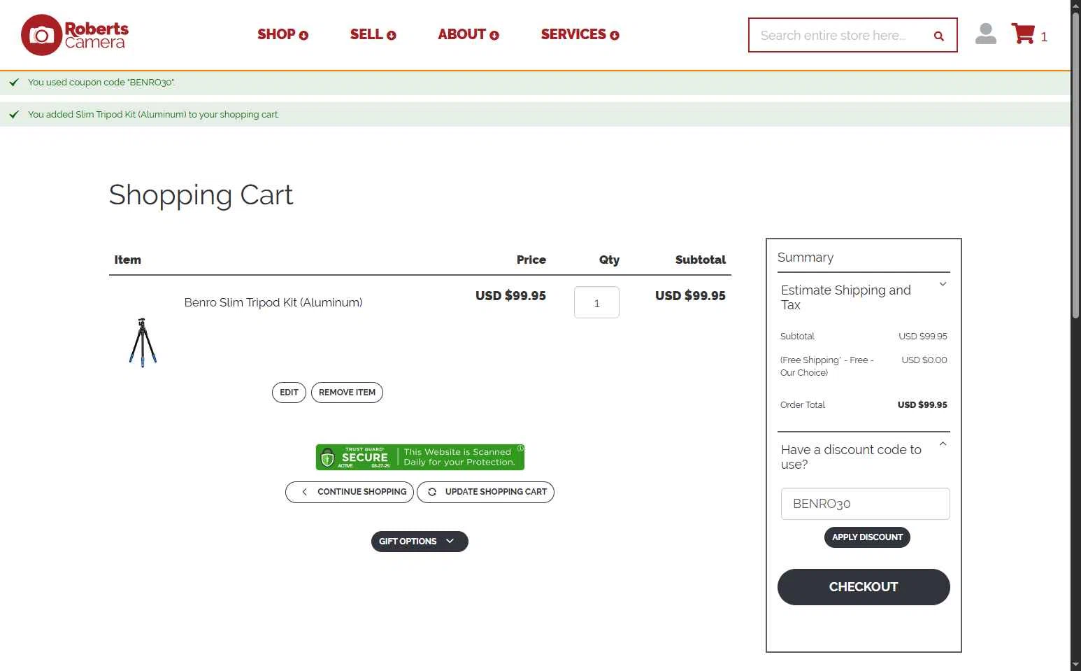Click the quantity input box

pyautogui.click(x=596, y=302)
